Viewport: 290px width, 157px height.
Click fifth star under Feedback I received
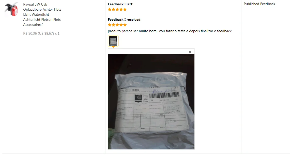coord(125,25)
